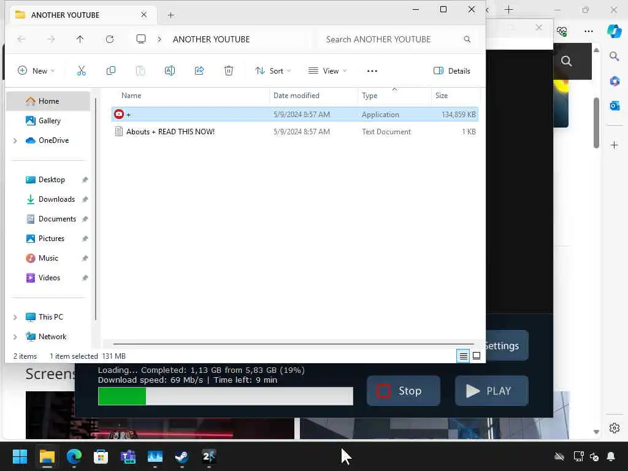This screenshot has height=471, width=628.
Task: Open the Videos quick access folder
Action: click(48, 278)
